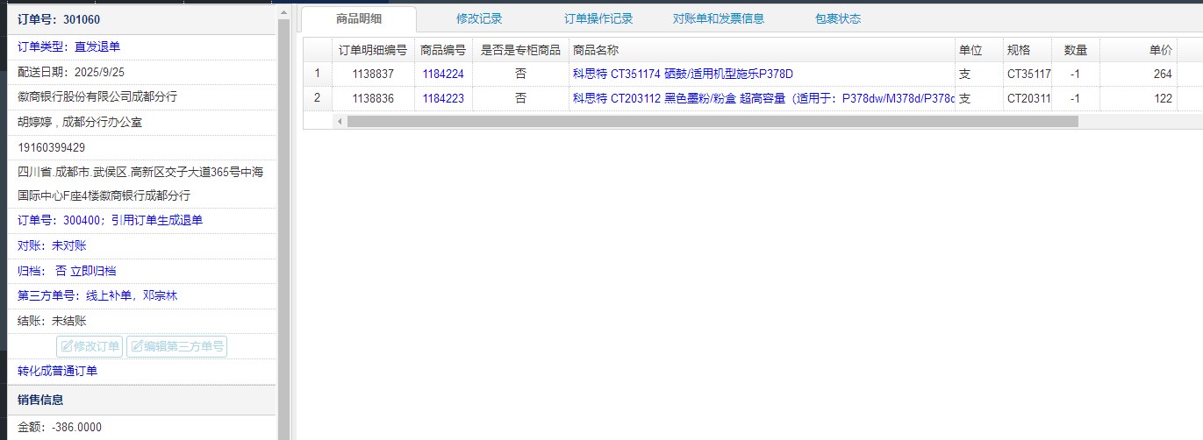Click the table's horizontal scrollbar thumb
This screenshot has width=1203, height=440.
point(712,121)
